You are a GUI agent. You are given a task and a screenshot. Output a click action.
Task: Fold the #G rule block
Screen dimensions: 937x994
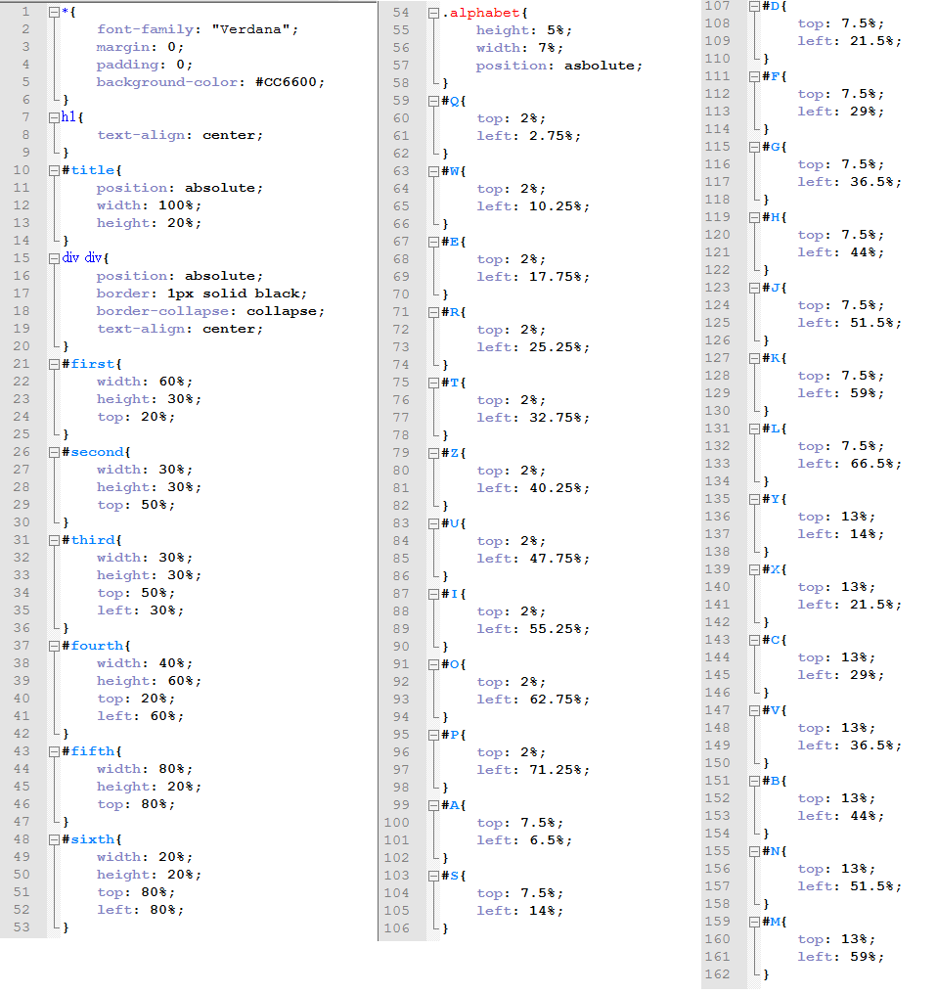pyautogui.click(x=754, y=147)
